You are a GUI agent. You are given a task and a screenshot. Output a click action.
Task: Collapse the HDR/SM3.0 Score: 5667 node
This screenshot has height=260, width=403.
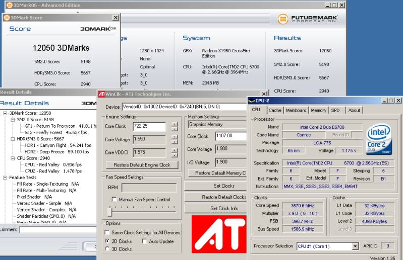pos(13,139)
